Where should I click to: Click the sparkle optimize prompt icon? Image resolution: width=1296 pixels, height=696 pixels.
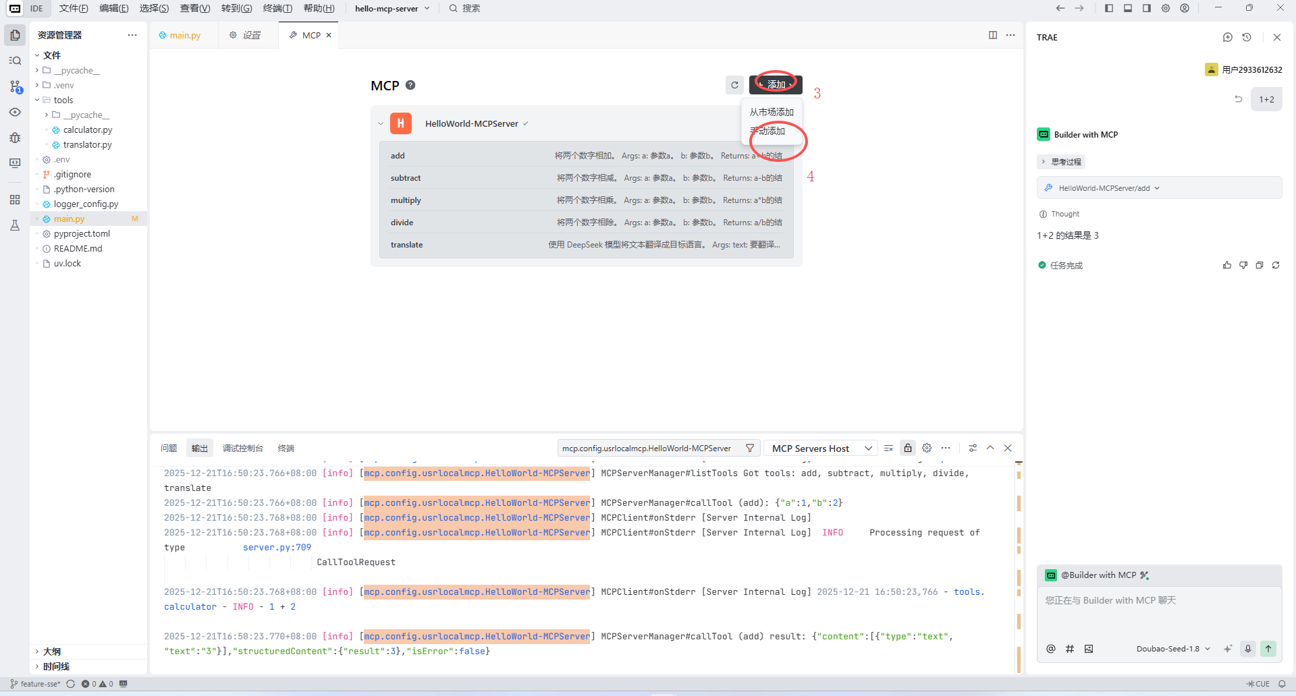point(1228,649)
